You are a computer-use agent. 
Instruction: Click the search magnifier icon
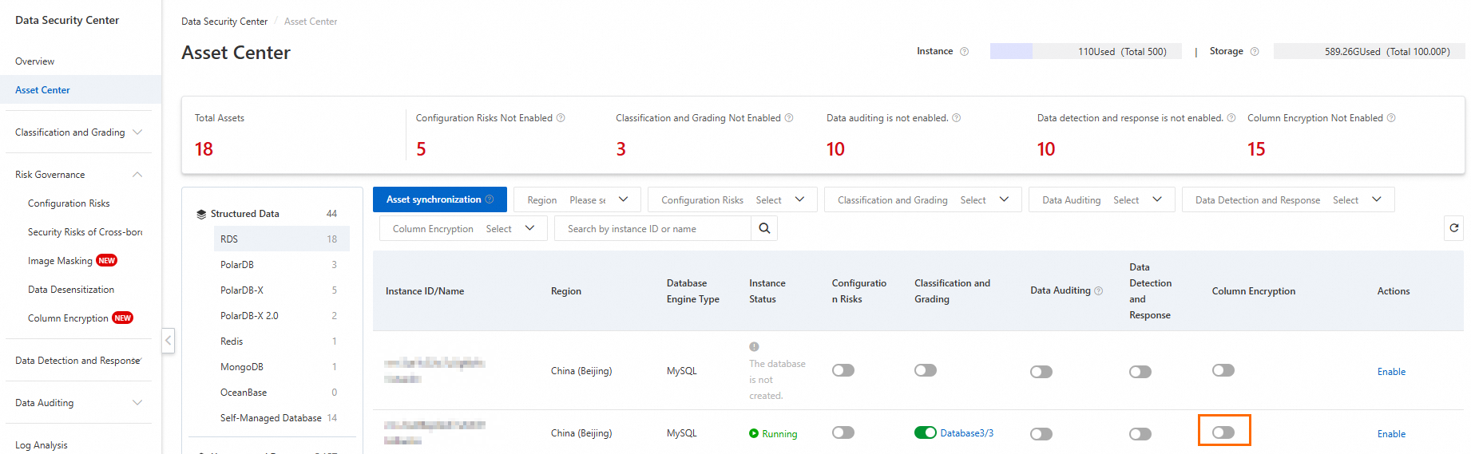point(764,229)
